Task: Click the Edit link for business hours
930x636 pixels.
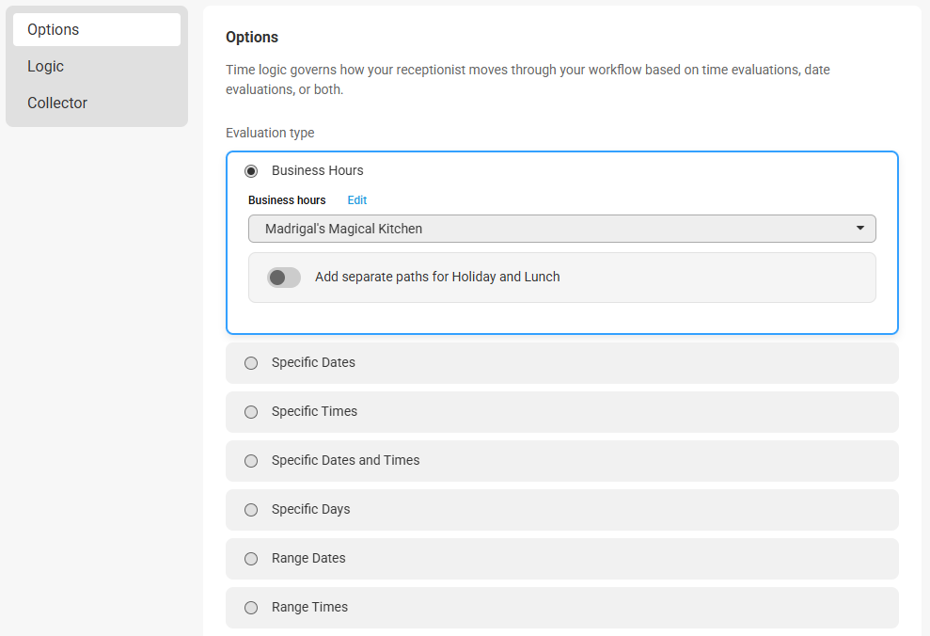Action: 357,200
